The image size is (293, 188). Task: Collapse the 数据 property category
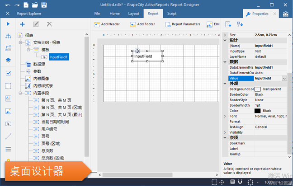tap(225, 62)
